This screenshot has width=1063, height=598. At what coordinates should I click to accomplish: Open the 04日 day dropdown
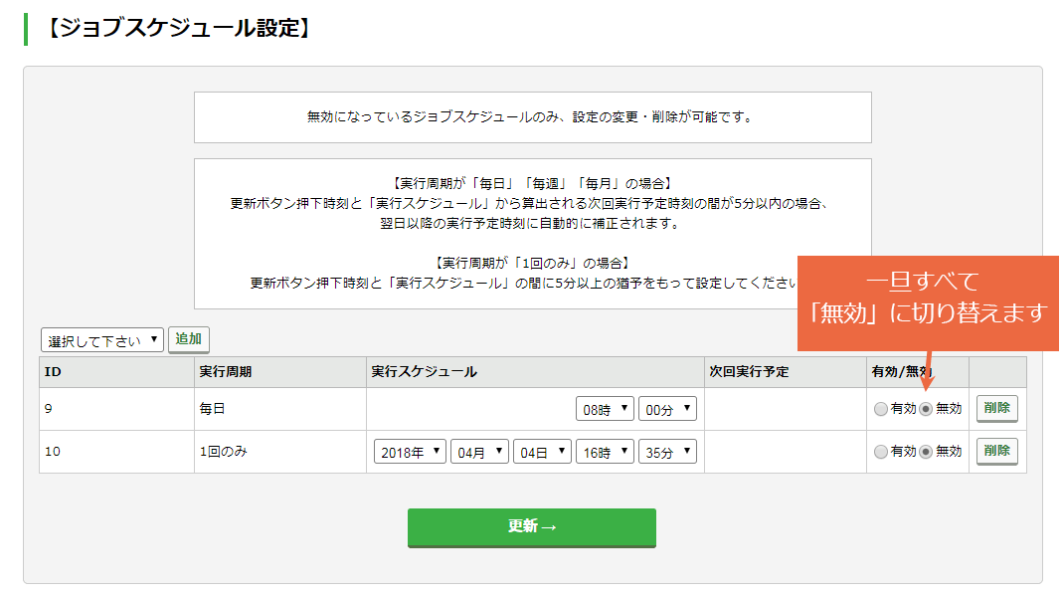(x=542, y=452)
